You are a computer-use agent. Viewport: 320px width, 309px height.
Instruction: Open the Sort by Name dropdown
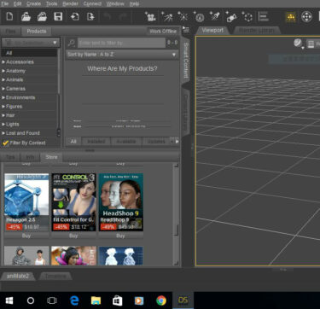122,55
